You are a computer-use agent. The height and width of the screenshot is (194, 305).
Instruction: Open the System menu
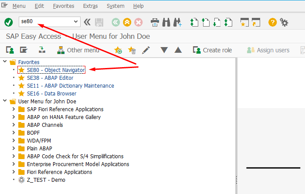115,6
